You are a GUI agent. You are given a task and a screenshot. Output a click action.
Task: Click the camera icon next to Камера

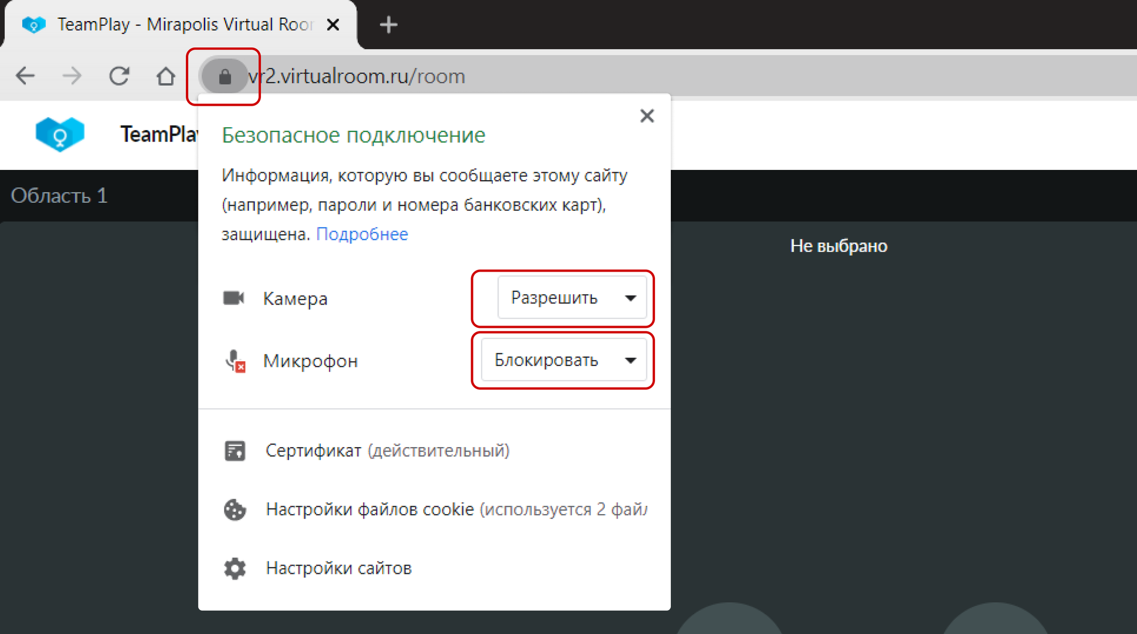[x=234, y=298]
